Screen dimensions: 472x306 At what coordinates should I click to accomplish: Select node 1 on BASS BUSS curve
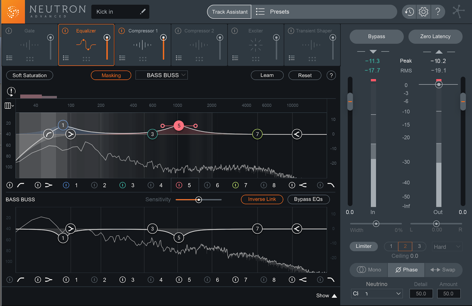63,238
